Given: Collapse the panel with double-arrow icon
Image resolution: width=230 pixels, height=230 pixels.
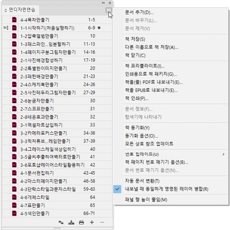Looking at the screenshot, I should pos(103,3).
